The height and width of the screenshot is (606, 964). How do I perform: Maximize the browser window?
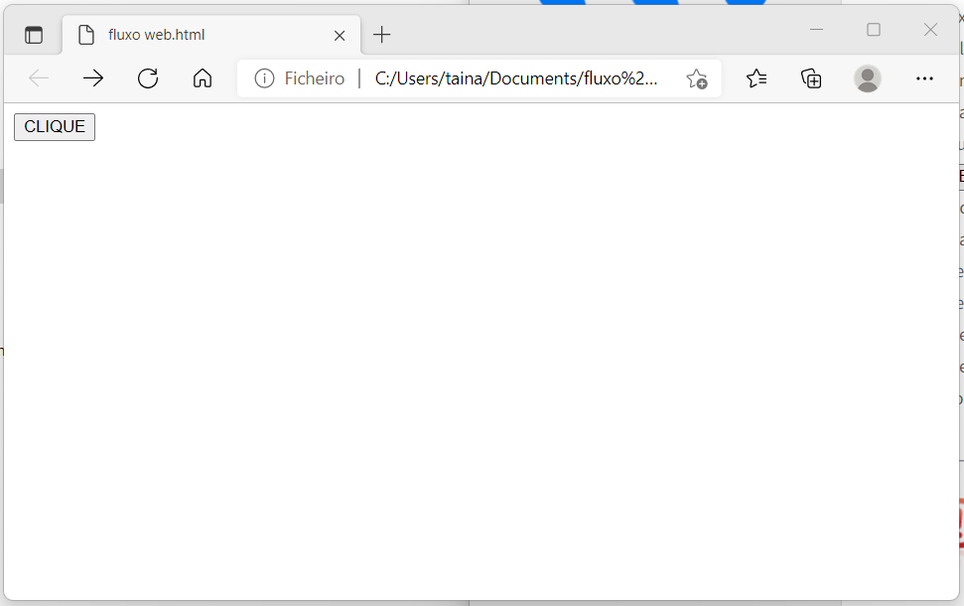pyautogui.click(x=874, y=30)
